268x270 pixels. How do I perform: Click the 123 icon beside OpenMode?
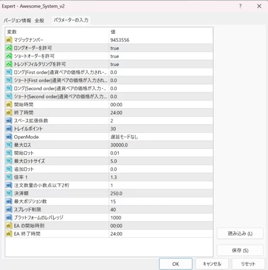tap(9, 137)
